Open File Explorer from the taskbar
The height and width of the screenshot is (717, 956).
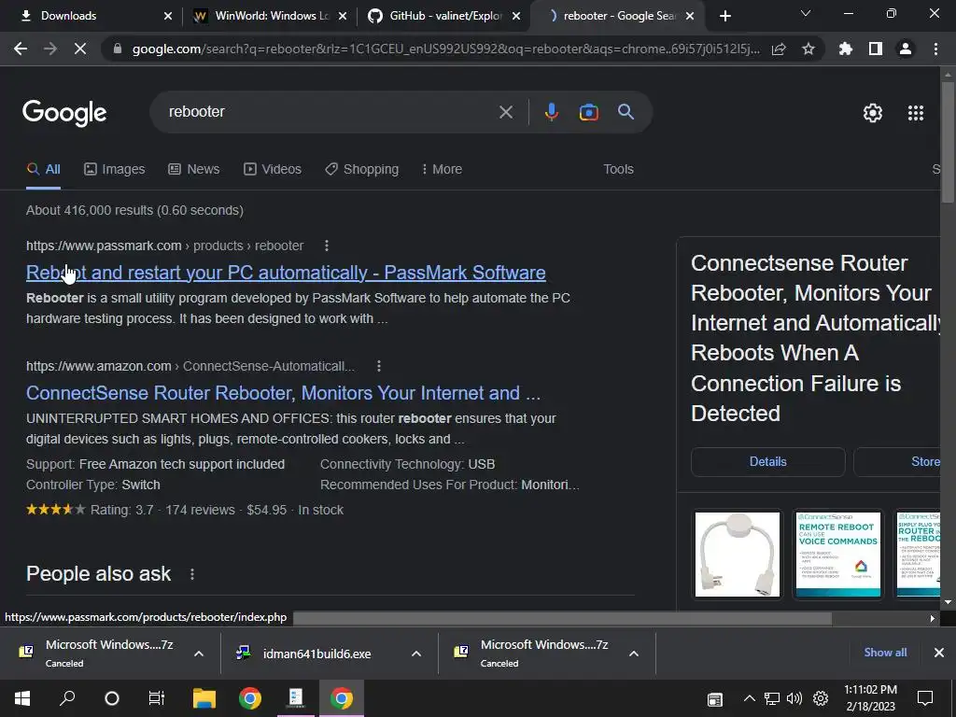[x=204, y=698]
